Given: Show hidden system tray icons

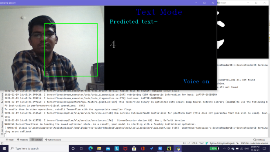Looking at the screenshot, I should coord(224,148).
